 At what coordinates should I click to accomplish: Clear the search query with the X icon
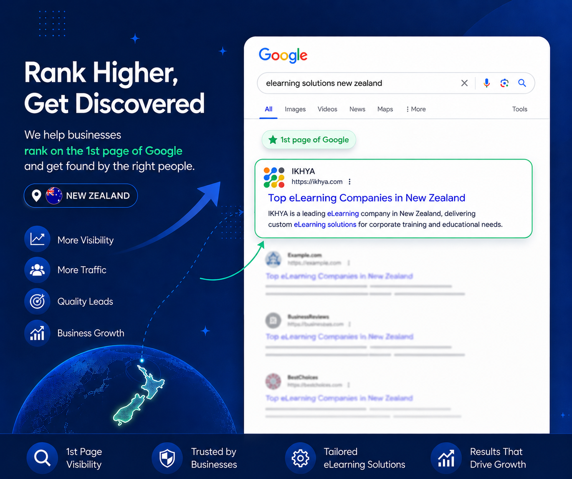coord(464,83)
